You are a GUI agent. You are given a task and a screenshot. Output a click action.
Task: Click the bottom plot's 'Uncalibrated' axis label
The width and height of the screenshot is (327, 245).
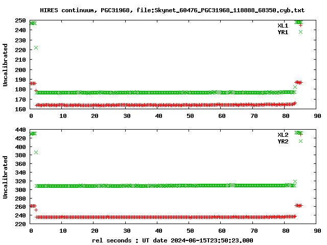tap(5, 177)
